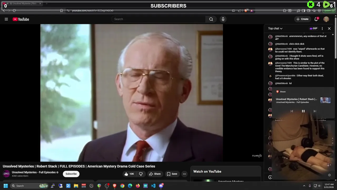The width and height of the screenshot is (337, 190).
Task: Skip to next track in media popup
Action: point(315,111)
